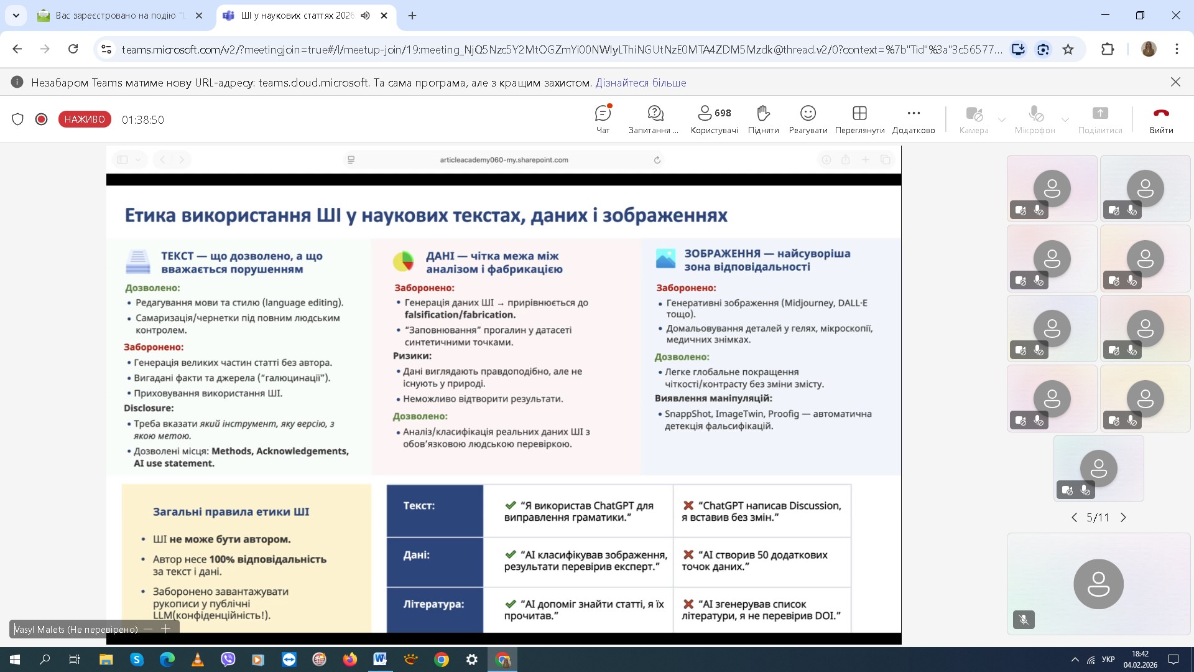Show the participants list (698)
The height and width of the screenshot is (672, 1194).
714,119
